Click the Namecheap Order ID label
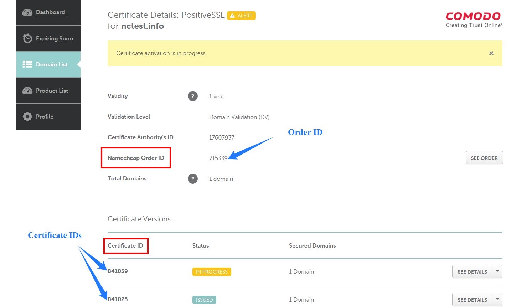This screenshot has width=511, height=308. pos(136,158)
